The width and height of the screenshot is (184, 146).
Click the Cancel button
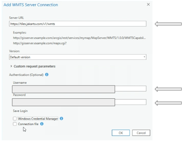coord(141,133)
